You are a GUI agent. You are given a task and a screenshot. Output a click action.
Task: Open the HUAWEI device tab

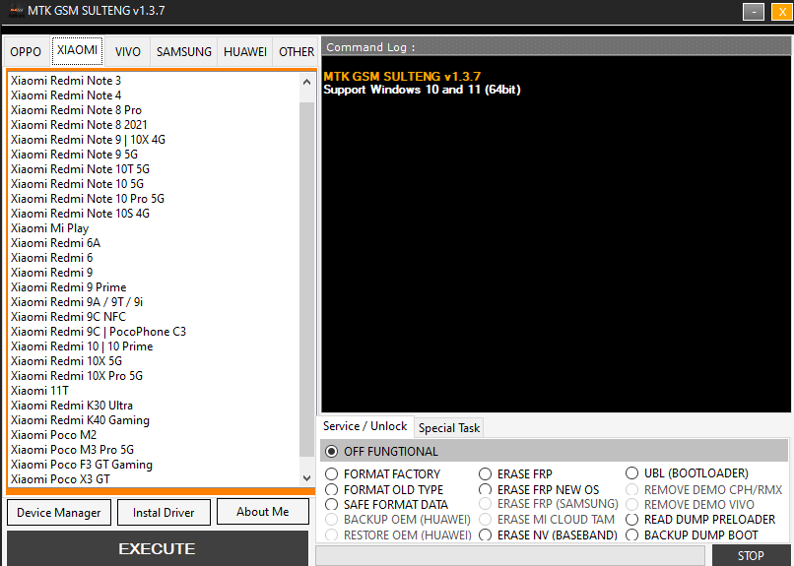pos(244,52)
